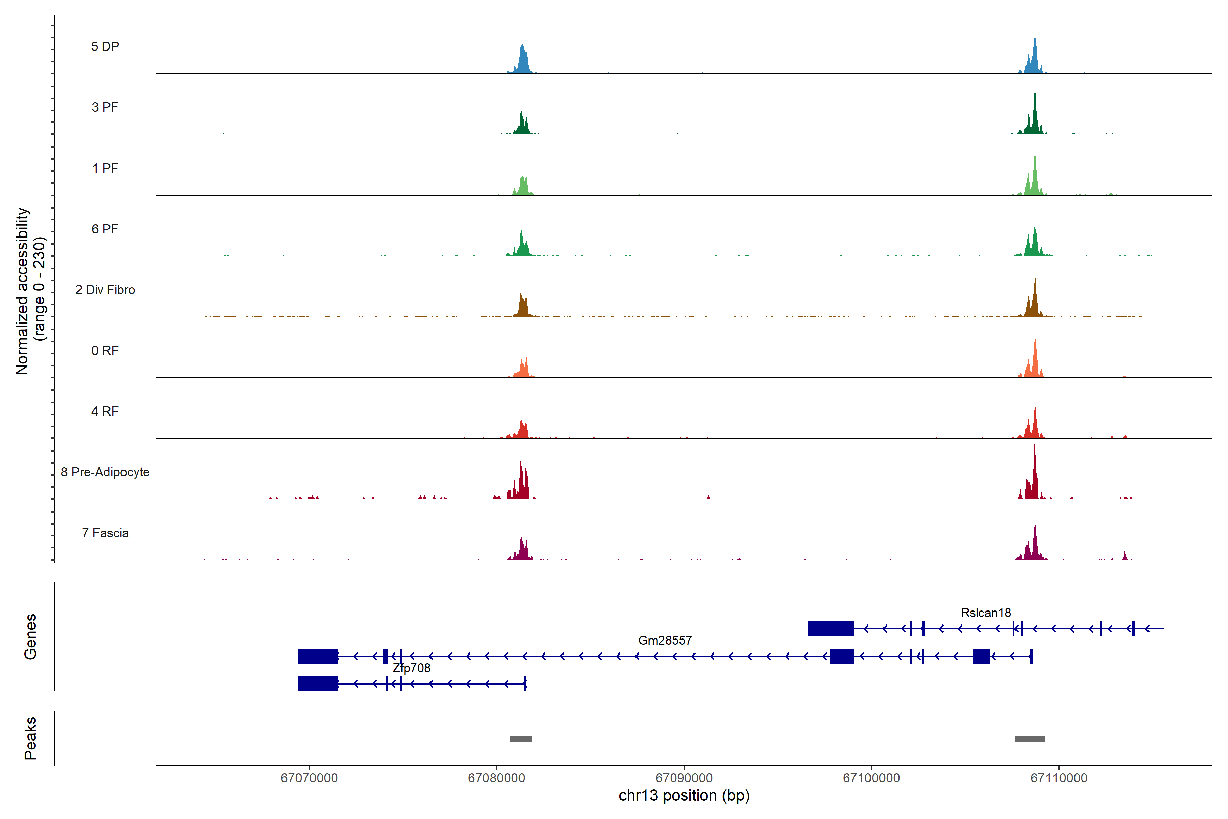Click the Genes panel label

(30, 636)
